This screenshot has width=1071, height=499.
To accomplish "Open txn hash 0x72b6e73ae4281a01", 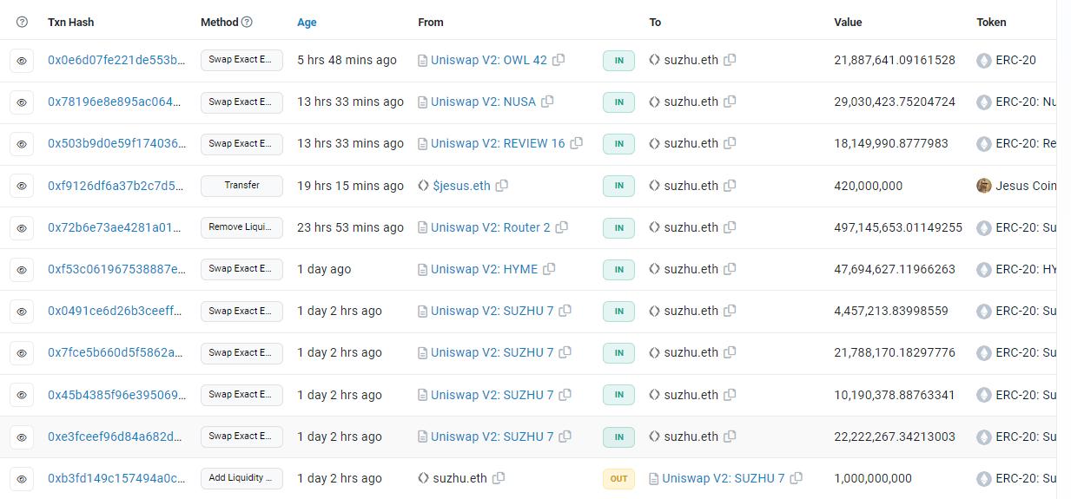I will click(x=116, y=227).
